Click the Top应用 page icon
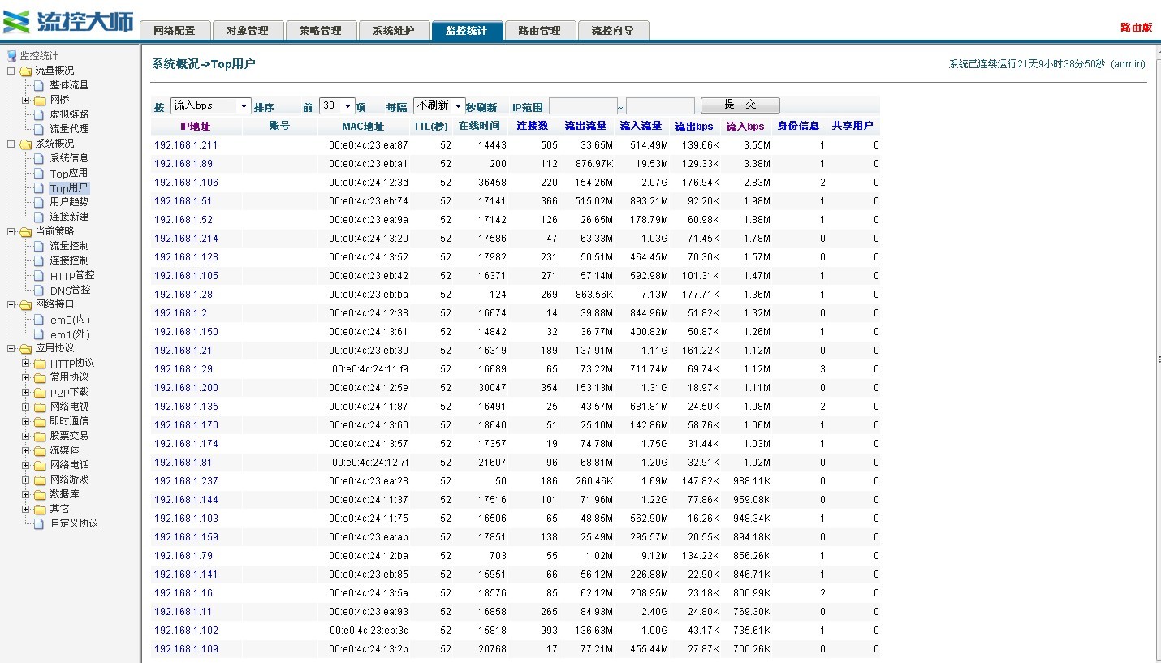The image size is (1161, 663). click(39, 173)
